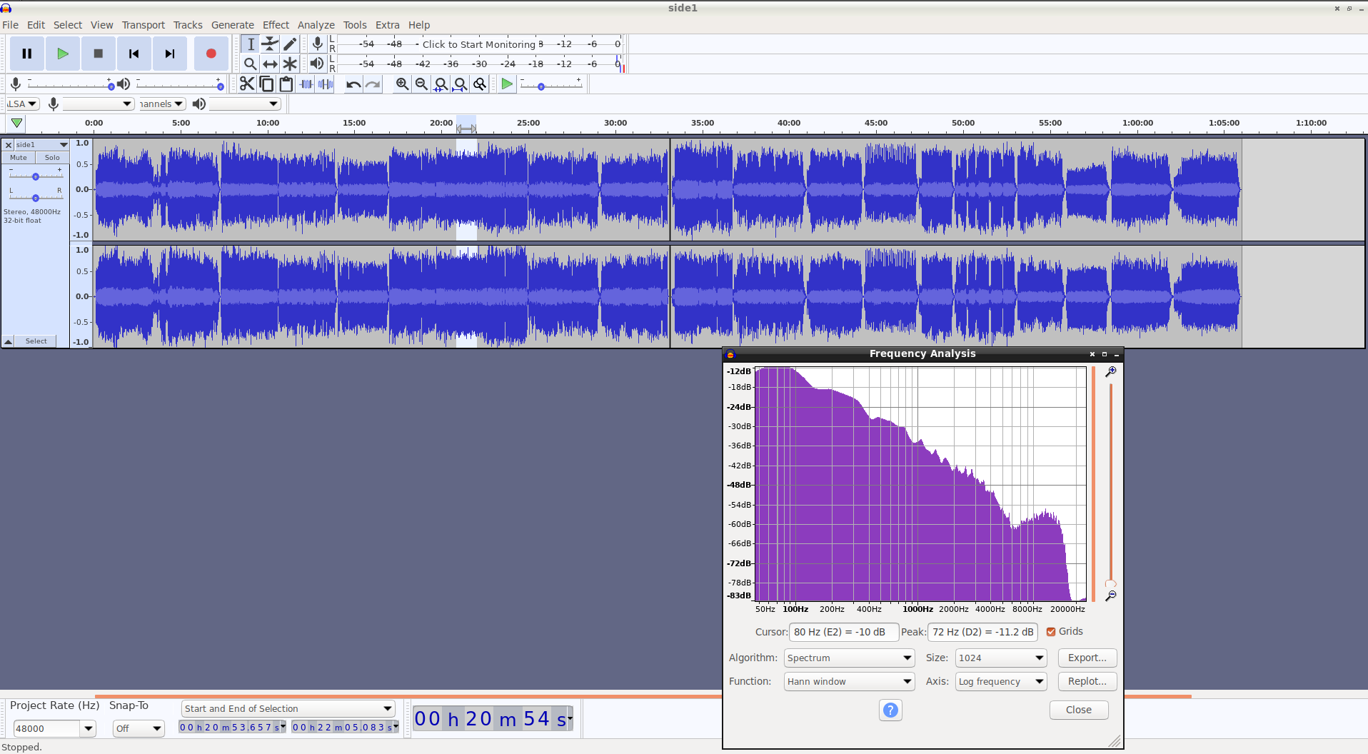The width and height of the screenshot is (1368, 754).
Task: Click the playback meter speaker icon
Action: coord(317,64)
